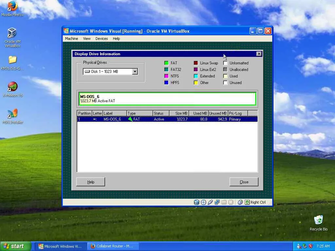This screenshot has width=335, height=251.
Task: Click the blue HPFS legend swatch
Action: click(167, 83)
